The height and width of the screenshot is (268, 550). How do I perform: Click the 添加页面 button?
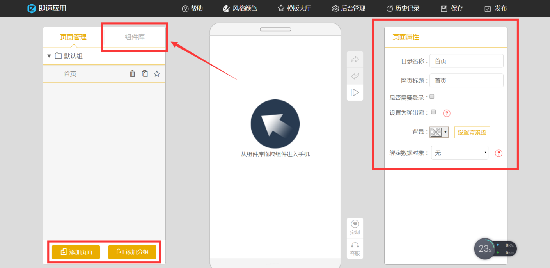(76, 252)
